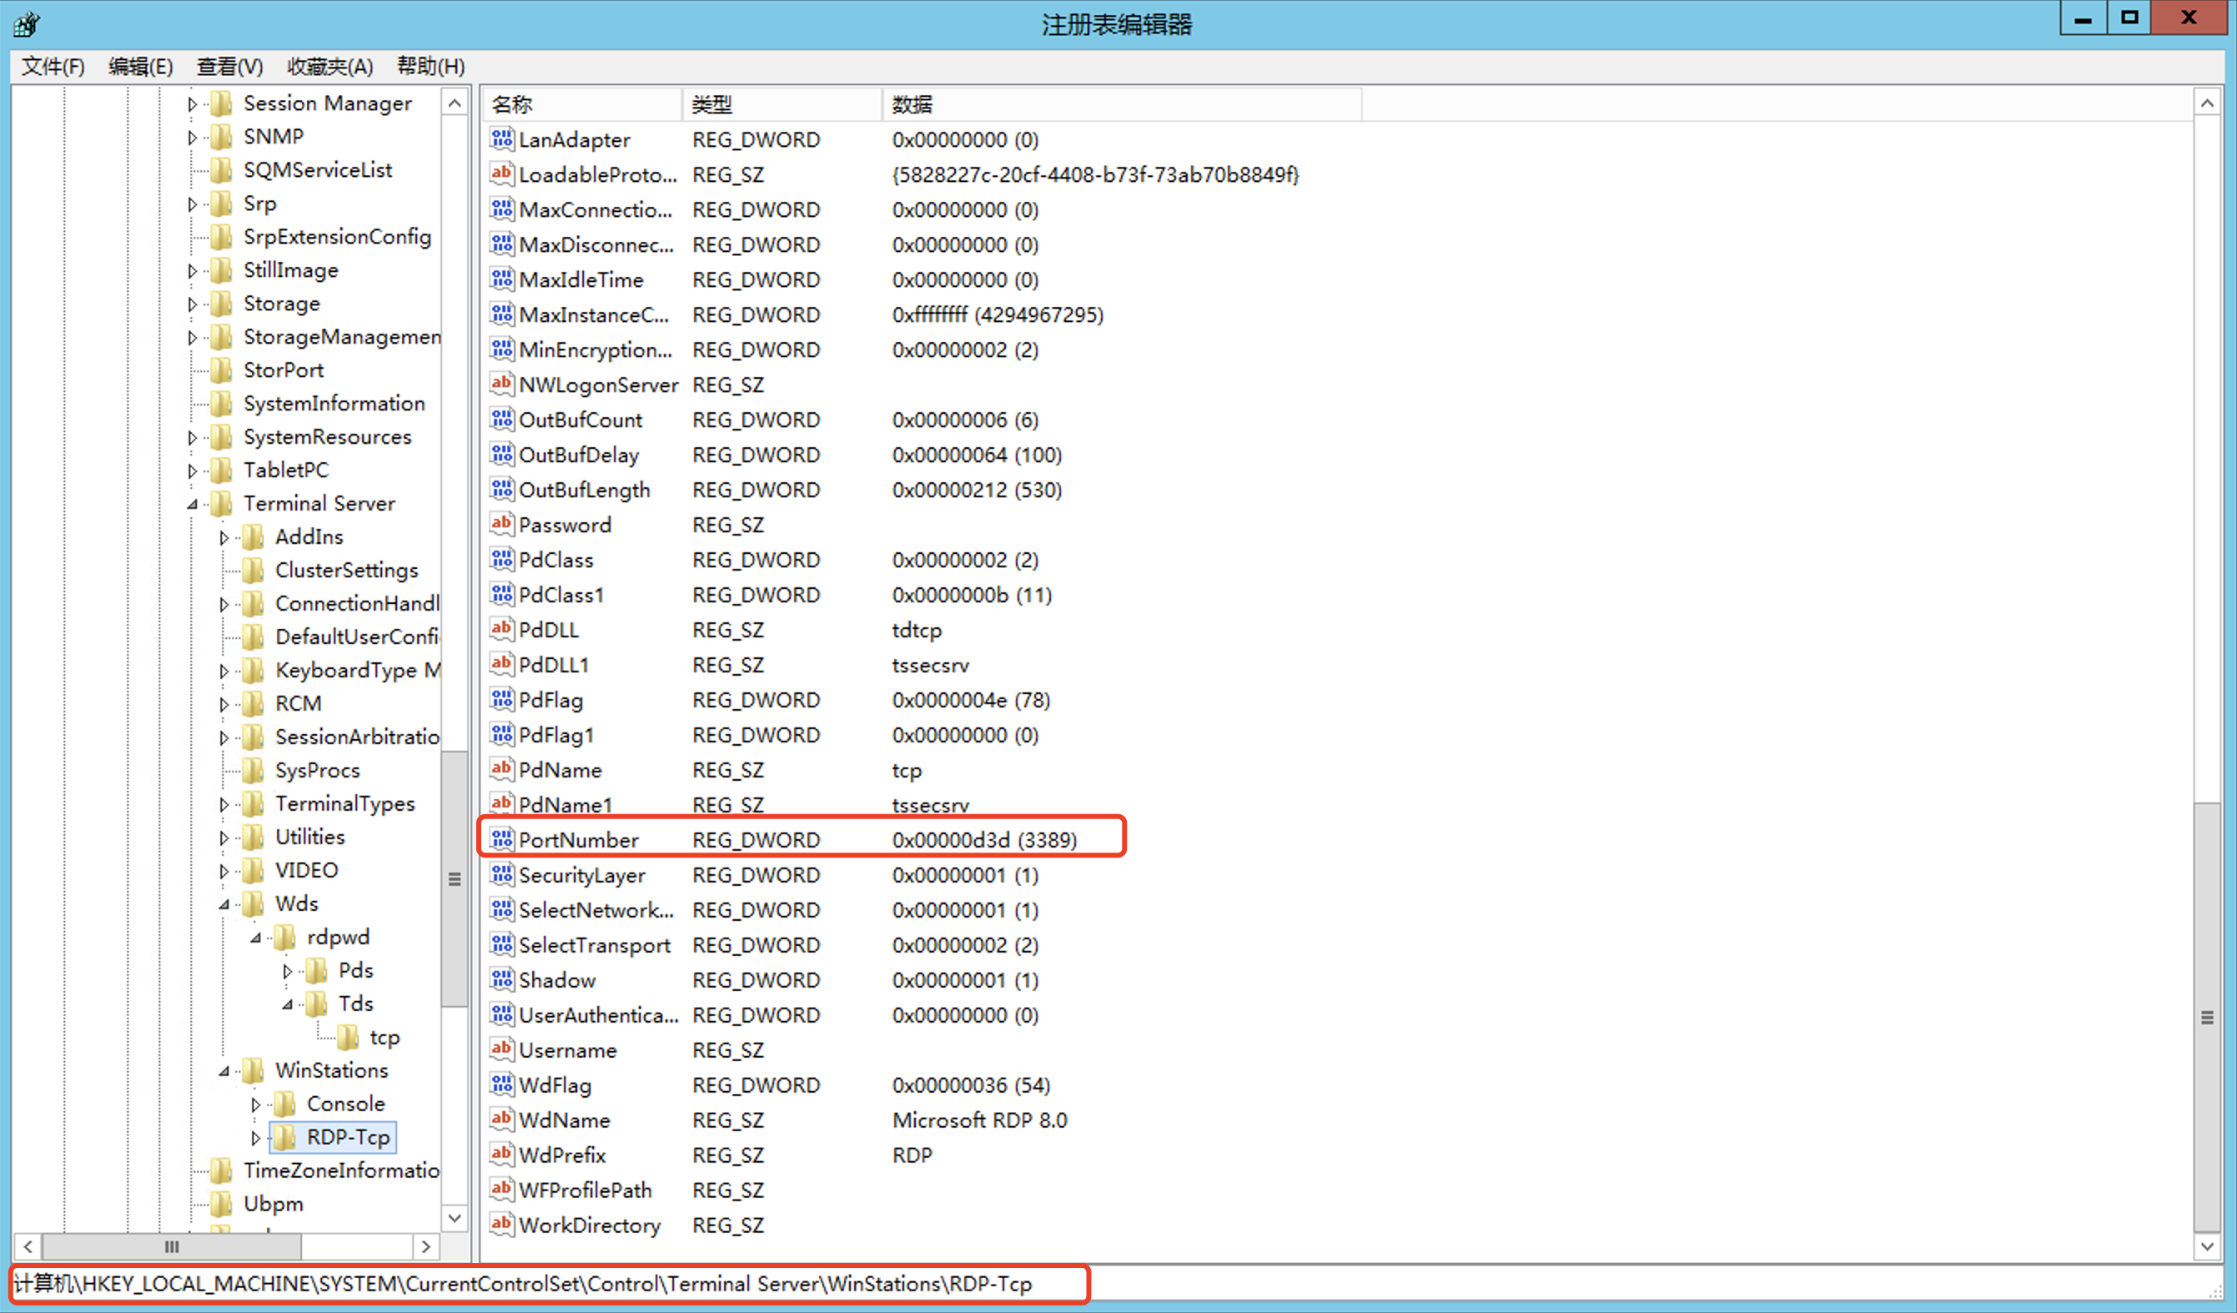
Task: Collapse the Wds tree node
Action: [224, 904]
